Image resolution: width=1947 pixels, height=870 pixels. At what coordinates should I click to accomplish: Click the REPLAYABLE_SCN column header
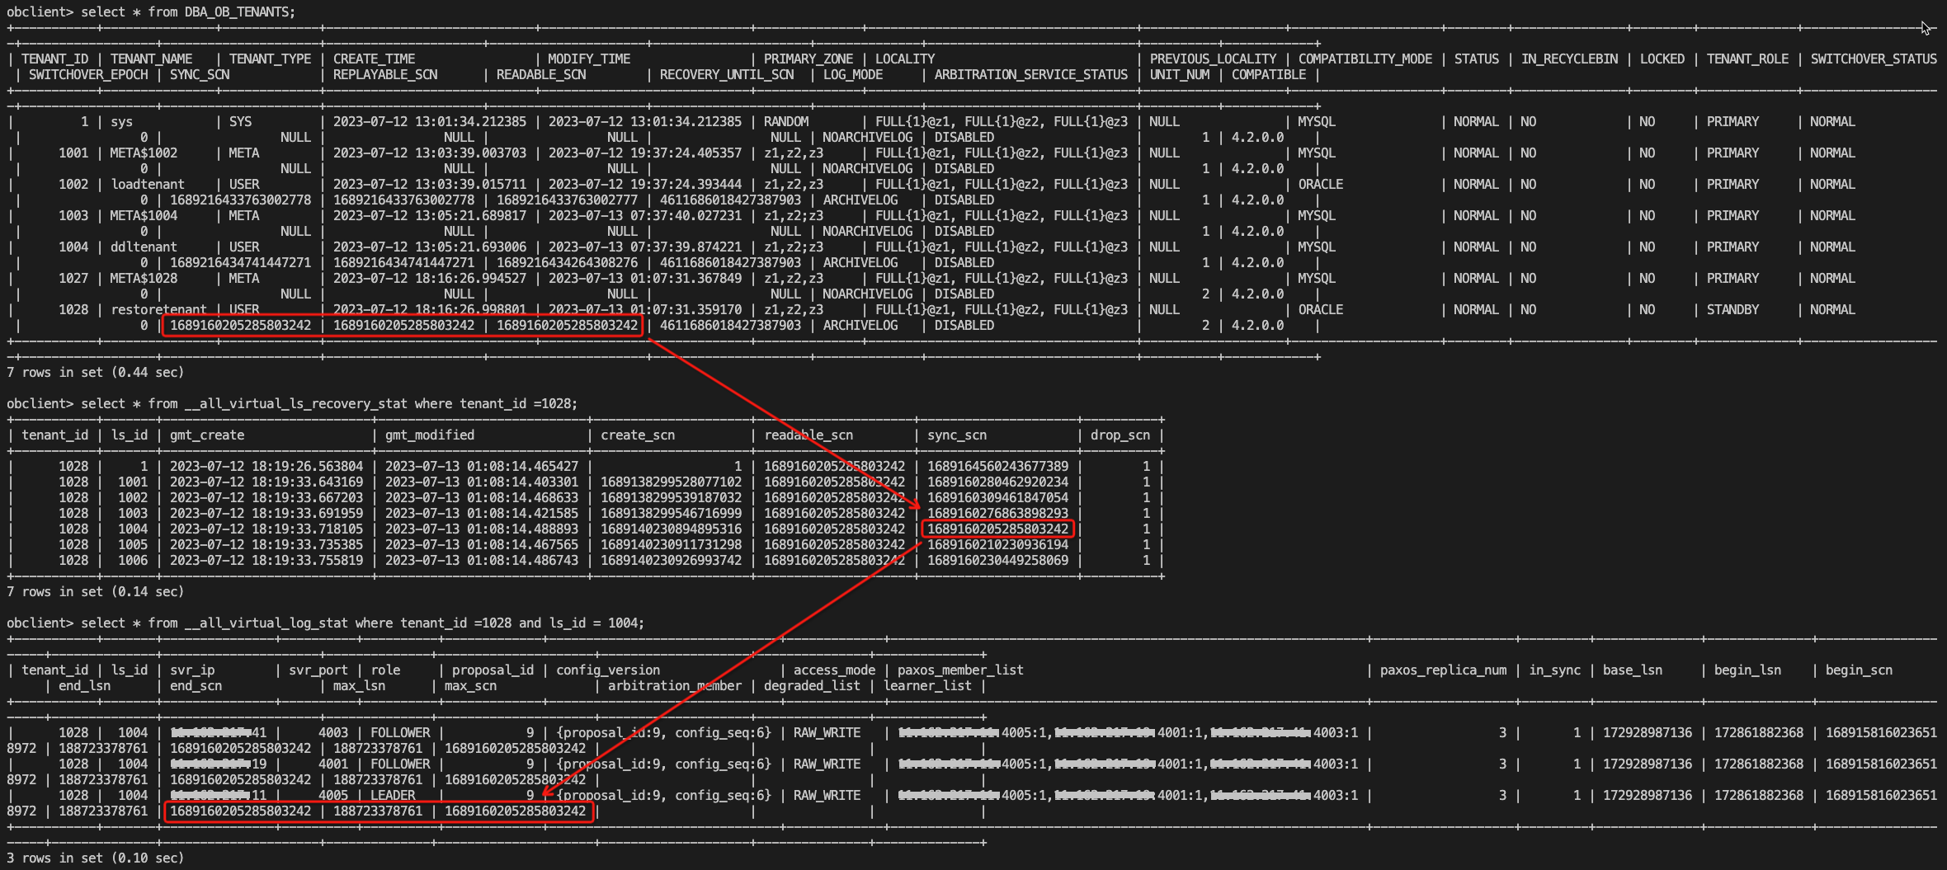(x=385, y=74)
